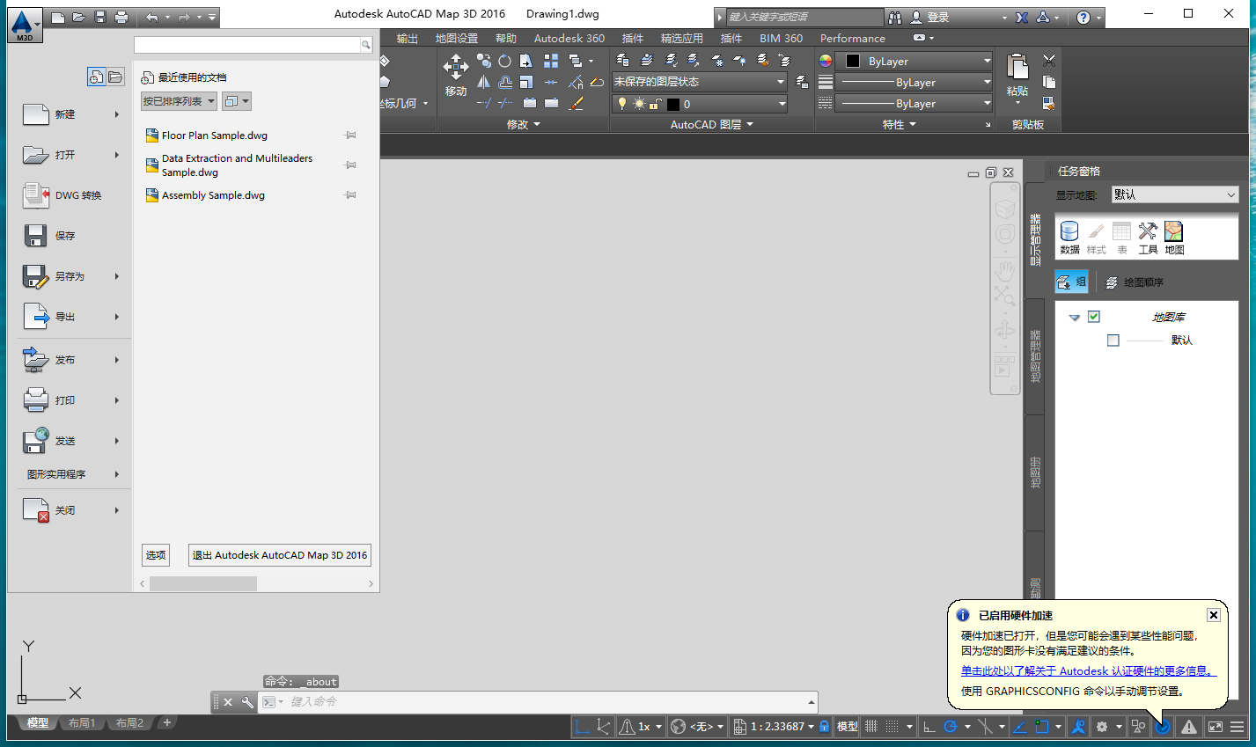Open the ByLayer color swatch dropdown
This screenshot has height=747, width=1256.
pyautogui.click(x=988, y=61)
